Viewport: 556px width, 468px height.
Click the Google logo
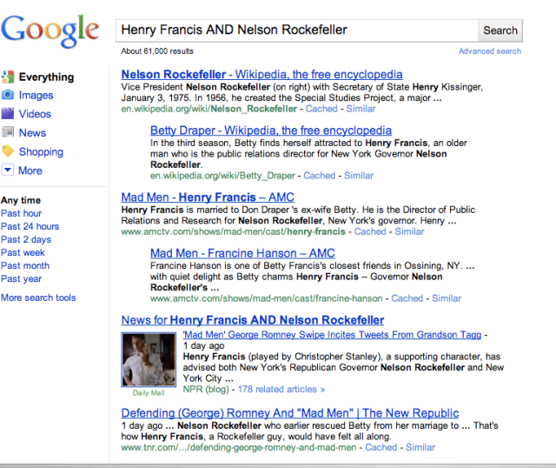click(x=50, y=30)
